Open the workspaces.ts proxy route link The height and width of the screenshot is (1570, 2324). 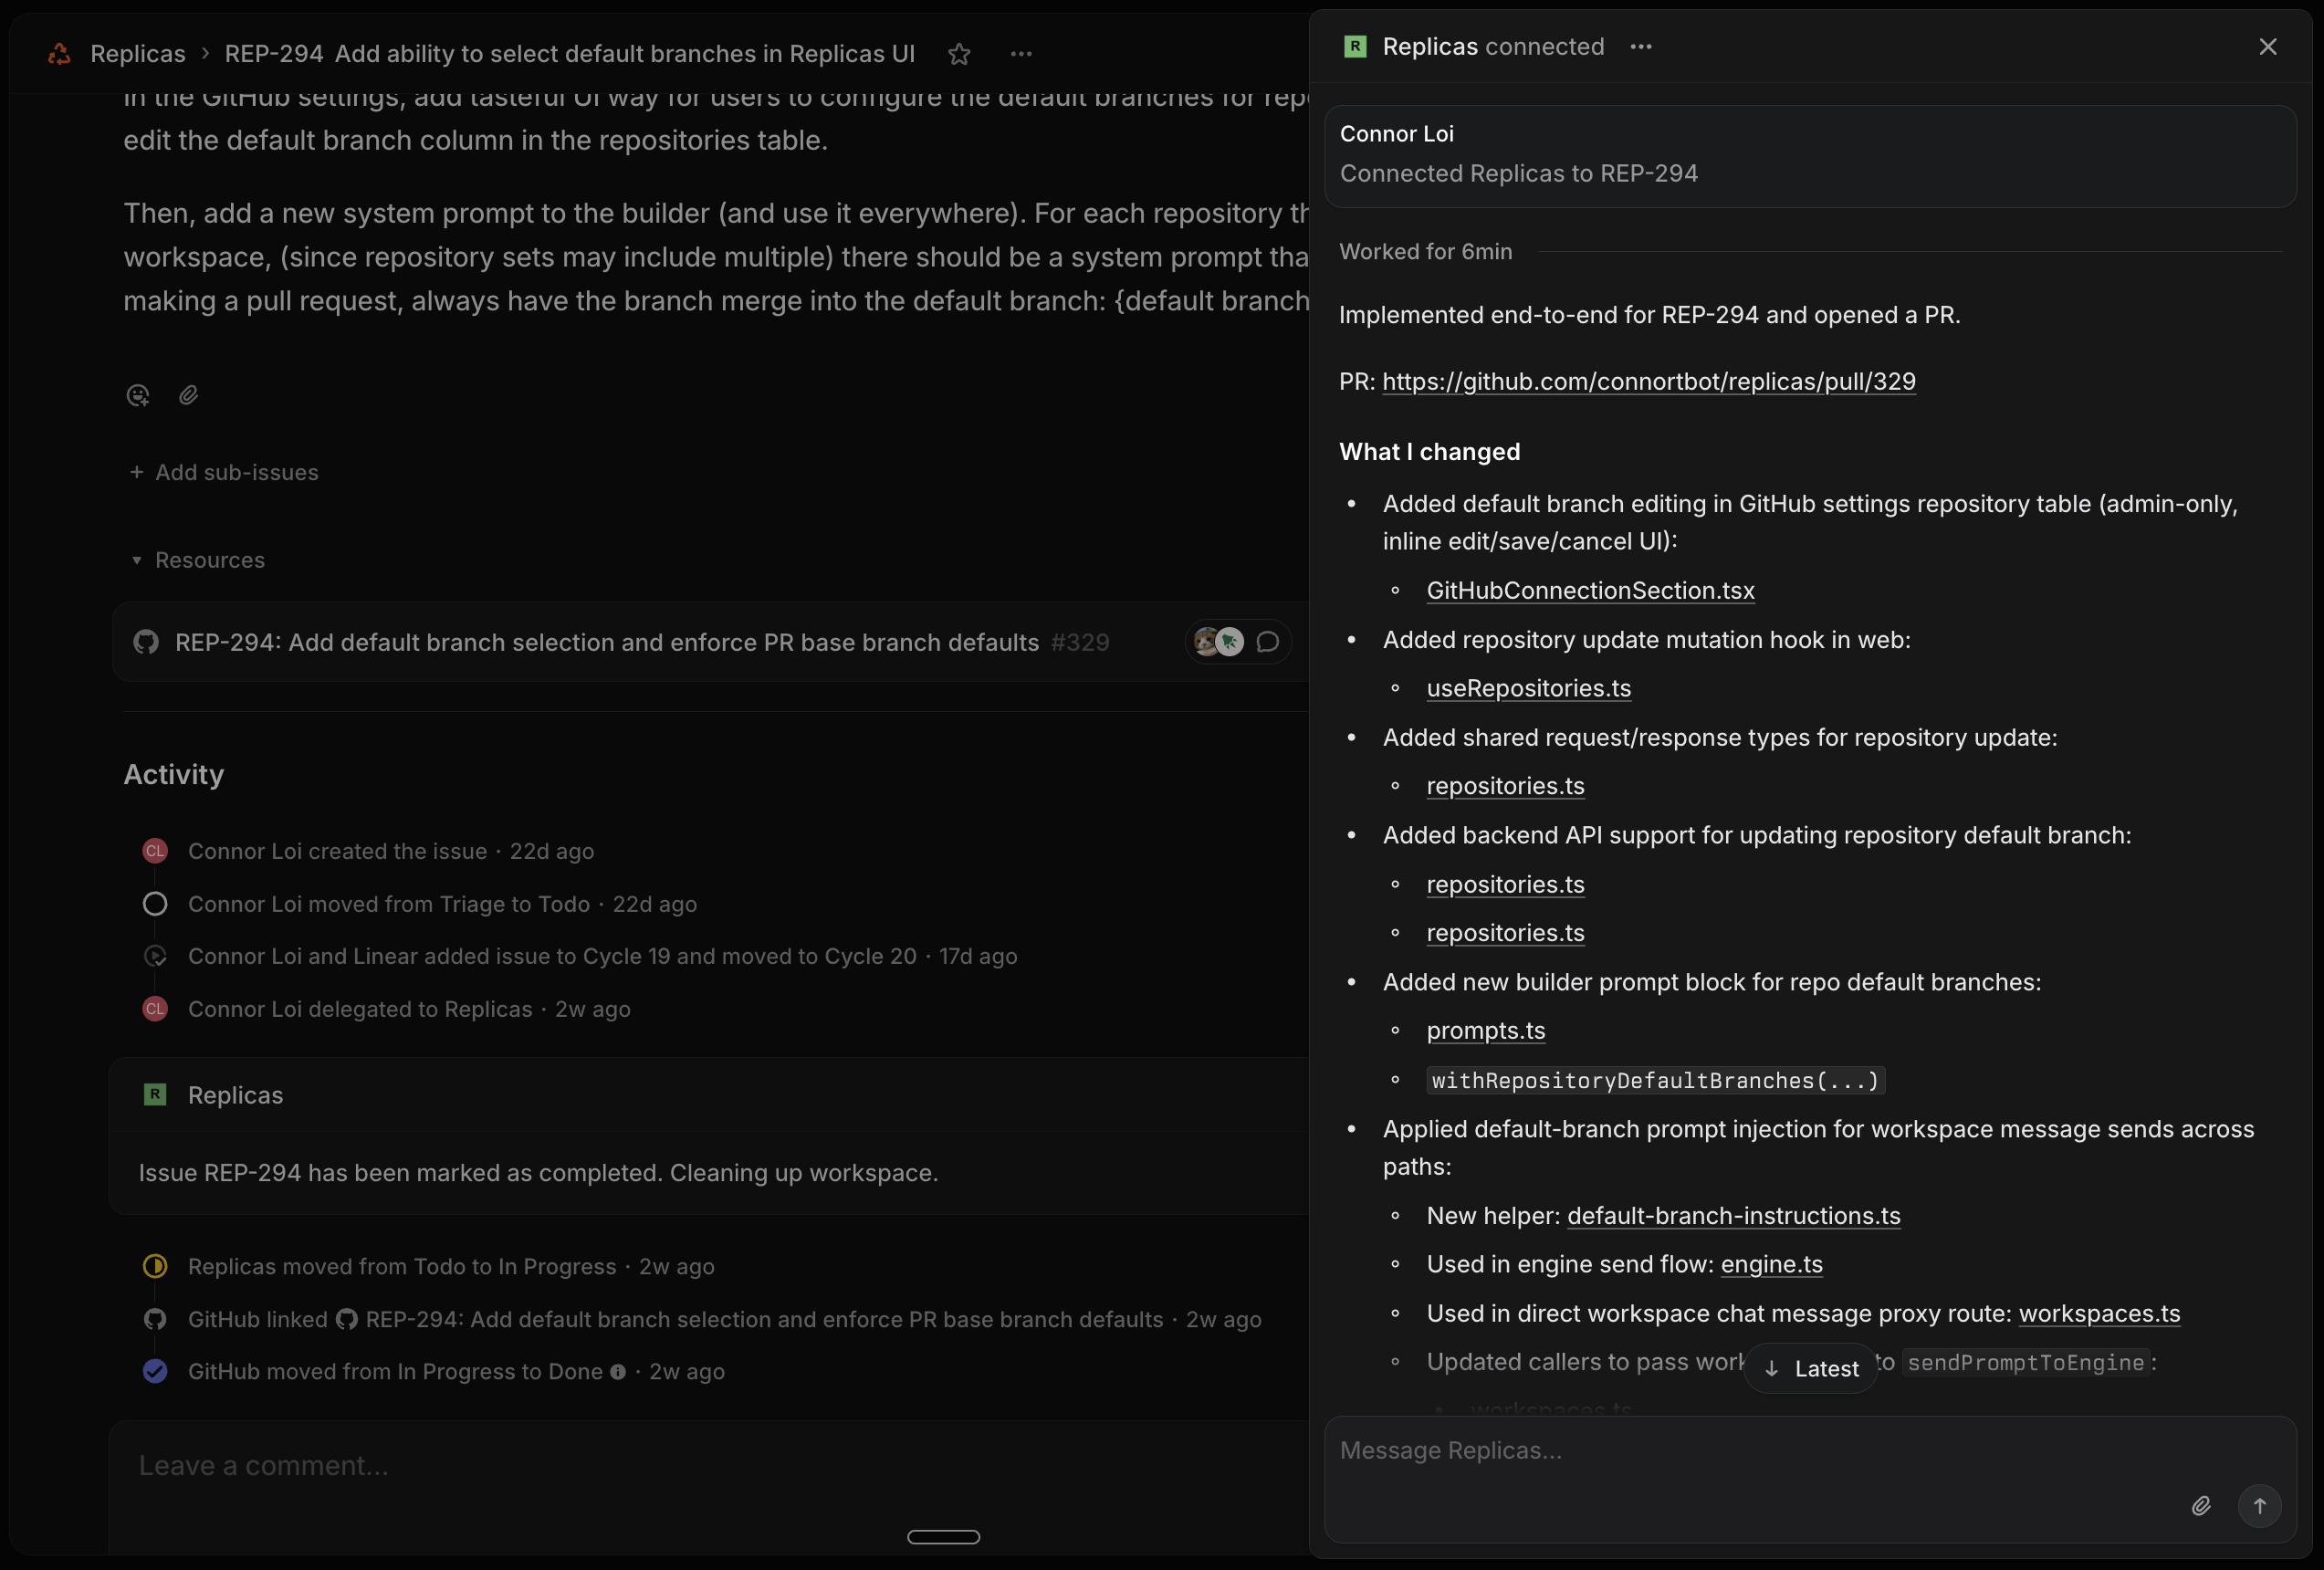pos(2099,1314)
